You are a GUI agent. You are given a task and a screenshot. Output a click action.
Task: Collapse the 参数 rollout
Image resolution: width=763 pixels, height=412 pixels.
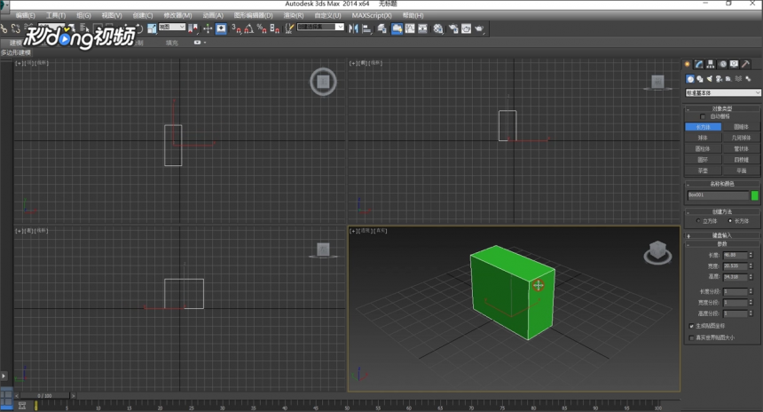[x=722, y=244]
